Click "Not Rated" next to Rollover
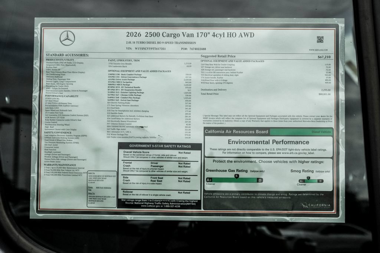380x253 pixels. pos(184,193)
